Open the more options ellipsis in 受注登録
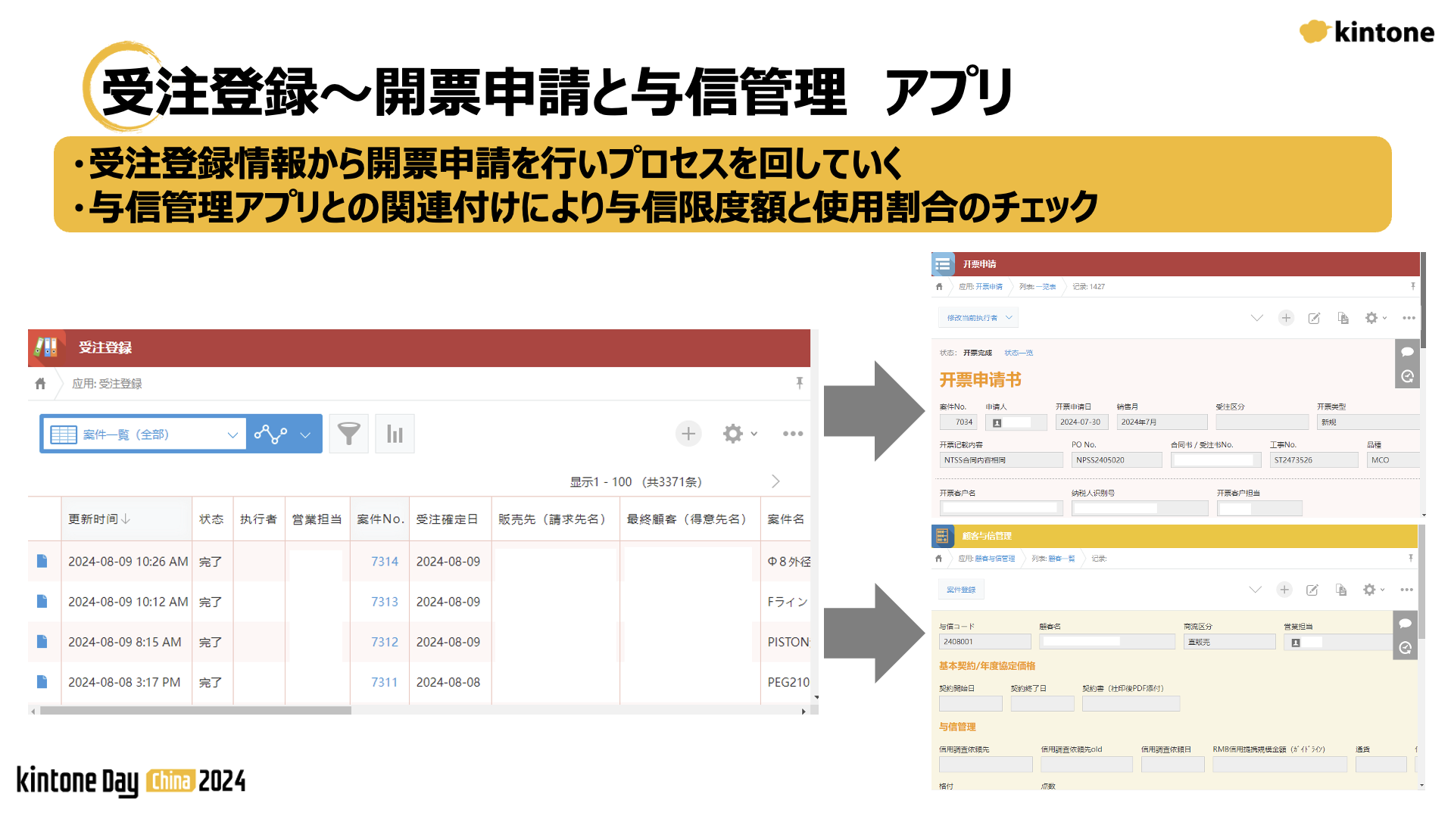The width and height of the screenshot is (1451, 816). (x=793, y=434)
